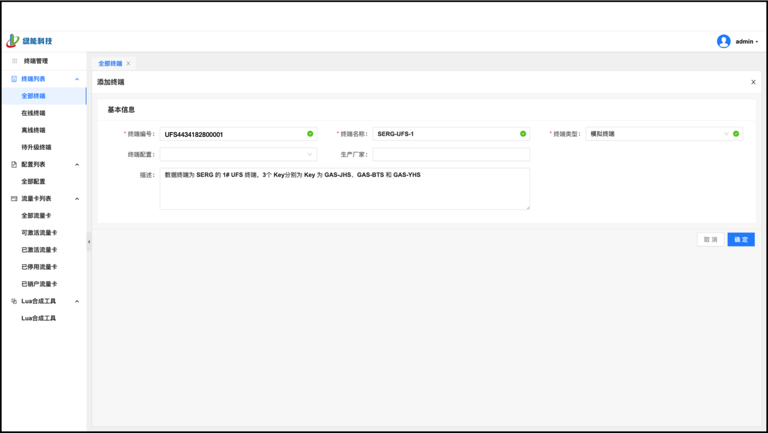Click the 取消 button
768x433 pixels.
710,240
